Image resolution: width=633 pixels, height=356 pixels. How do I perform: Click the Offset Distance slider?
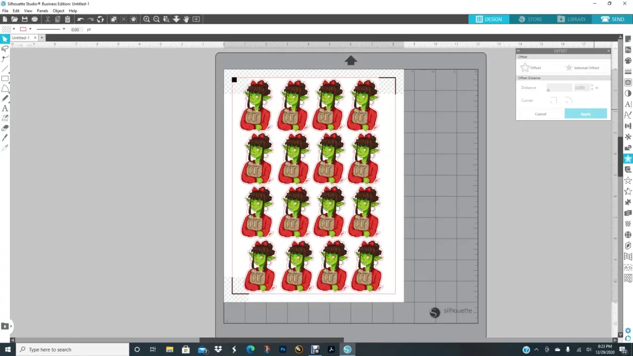tap(559, 88)
